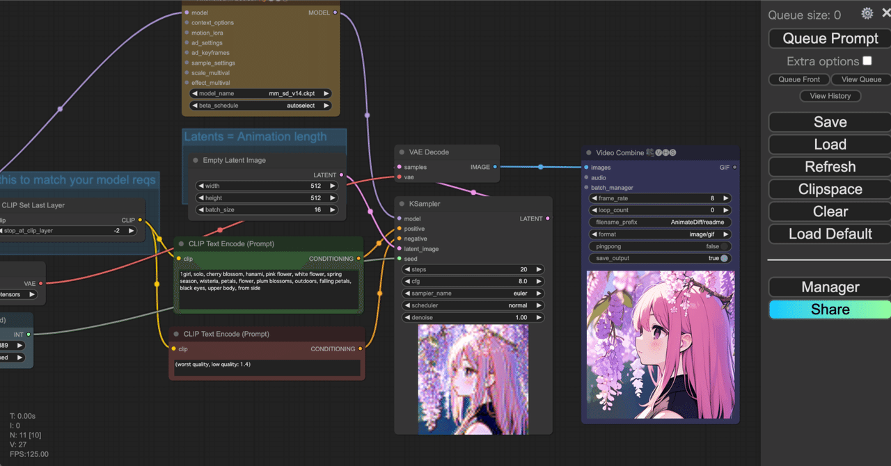Click the Queue Prompt button
The image size is (891, 466).
pos(829,38)
